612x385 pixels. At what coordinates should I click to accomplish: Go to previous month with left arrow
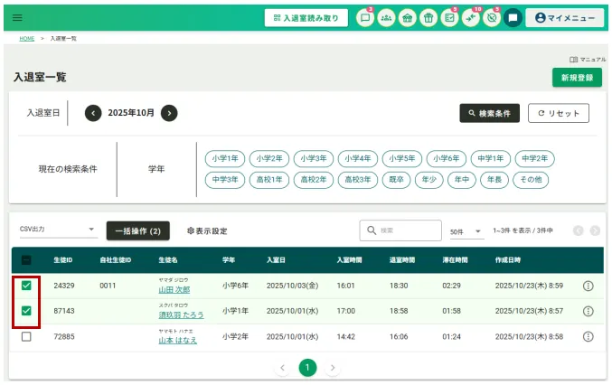(93, 113)
